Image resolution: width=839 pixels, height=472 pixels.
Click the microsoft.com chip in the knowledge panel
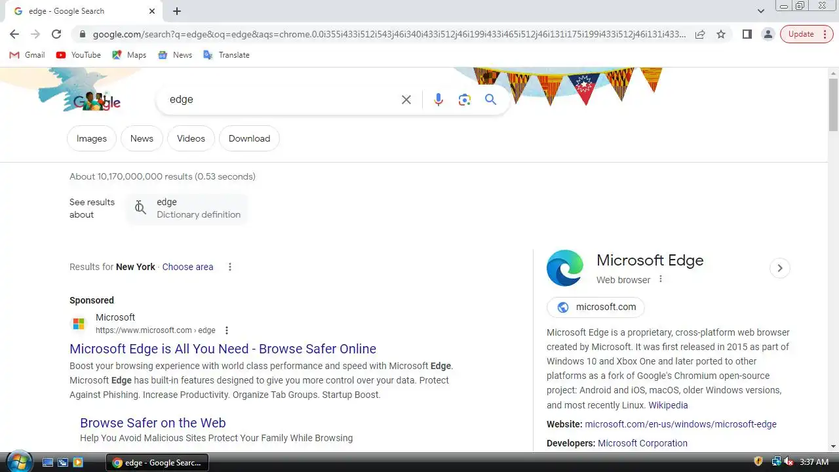596,307
